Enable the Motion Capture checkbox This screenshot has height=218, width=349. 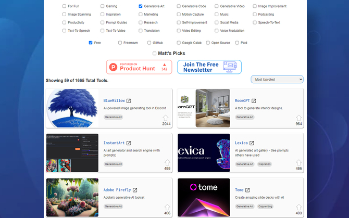pyautogui.click(x=179, y=15)
